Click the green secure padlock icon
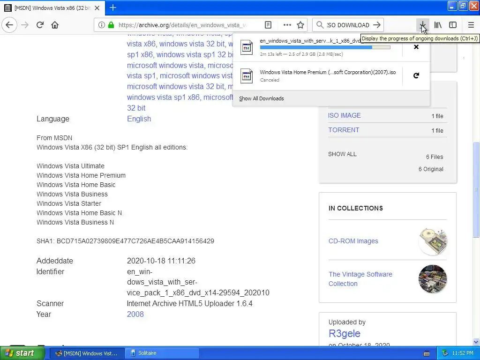Viewport: 480px width, 360px height. (x=111, y=25)
